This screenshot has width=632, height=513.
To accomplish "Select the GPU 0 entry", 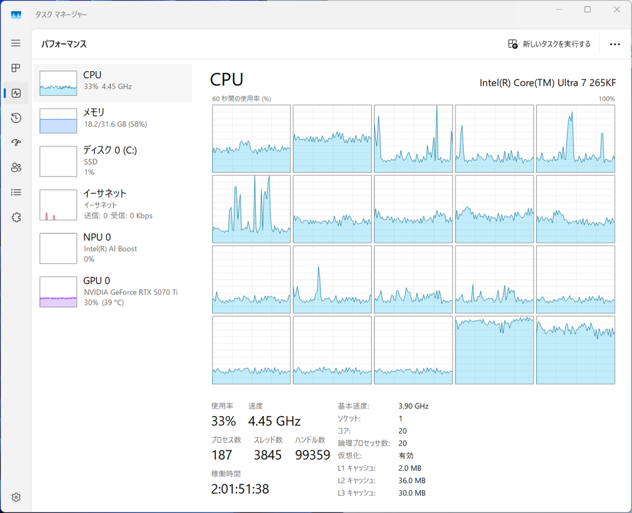I will [x=113, y=291].
